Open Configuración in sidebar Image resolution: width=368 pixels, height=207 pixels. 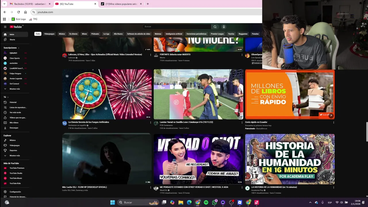(x=14, y=192)
